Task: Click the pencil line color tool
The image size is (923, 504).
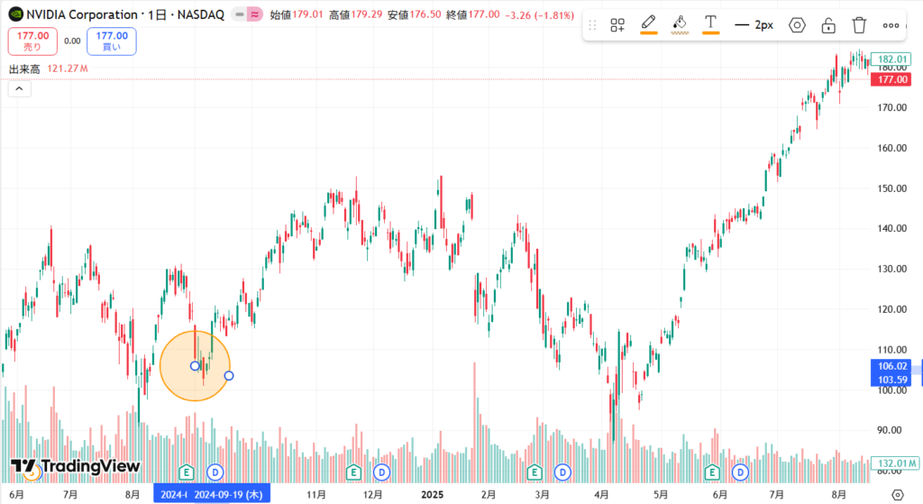Action: [648, 24]
